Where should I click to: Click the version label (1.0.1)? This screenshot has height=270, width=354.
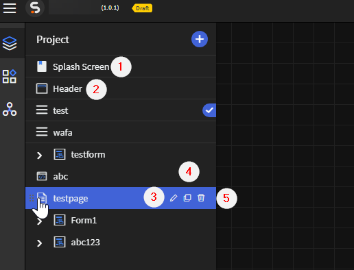(x=110, y=8)
